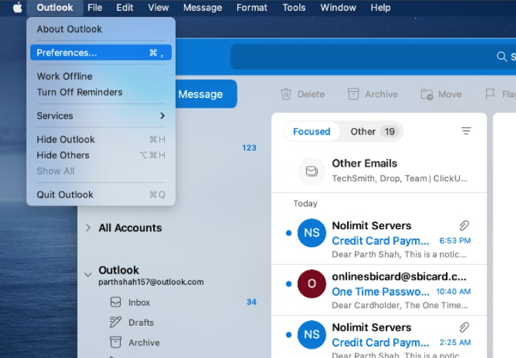Click the Other tab badge 19

(x=390, y=132)
